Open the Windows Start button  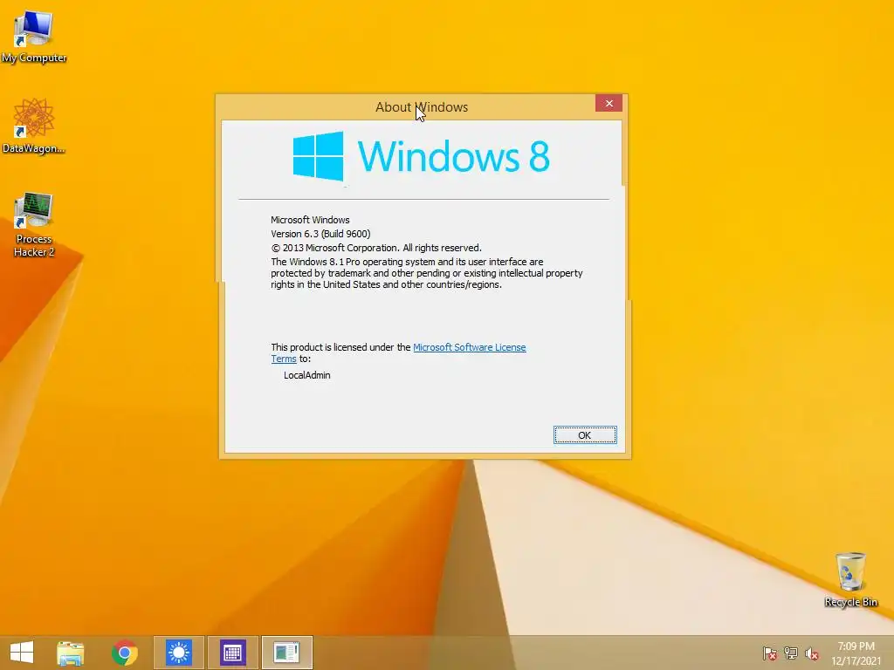pos(22,653)
